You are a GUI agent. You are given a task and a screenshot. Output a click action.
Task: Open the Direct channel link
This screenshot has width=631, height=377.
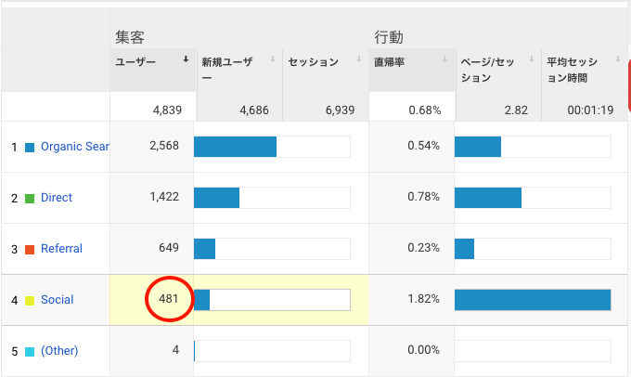coord(57,198)
